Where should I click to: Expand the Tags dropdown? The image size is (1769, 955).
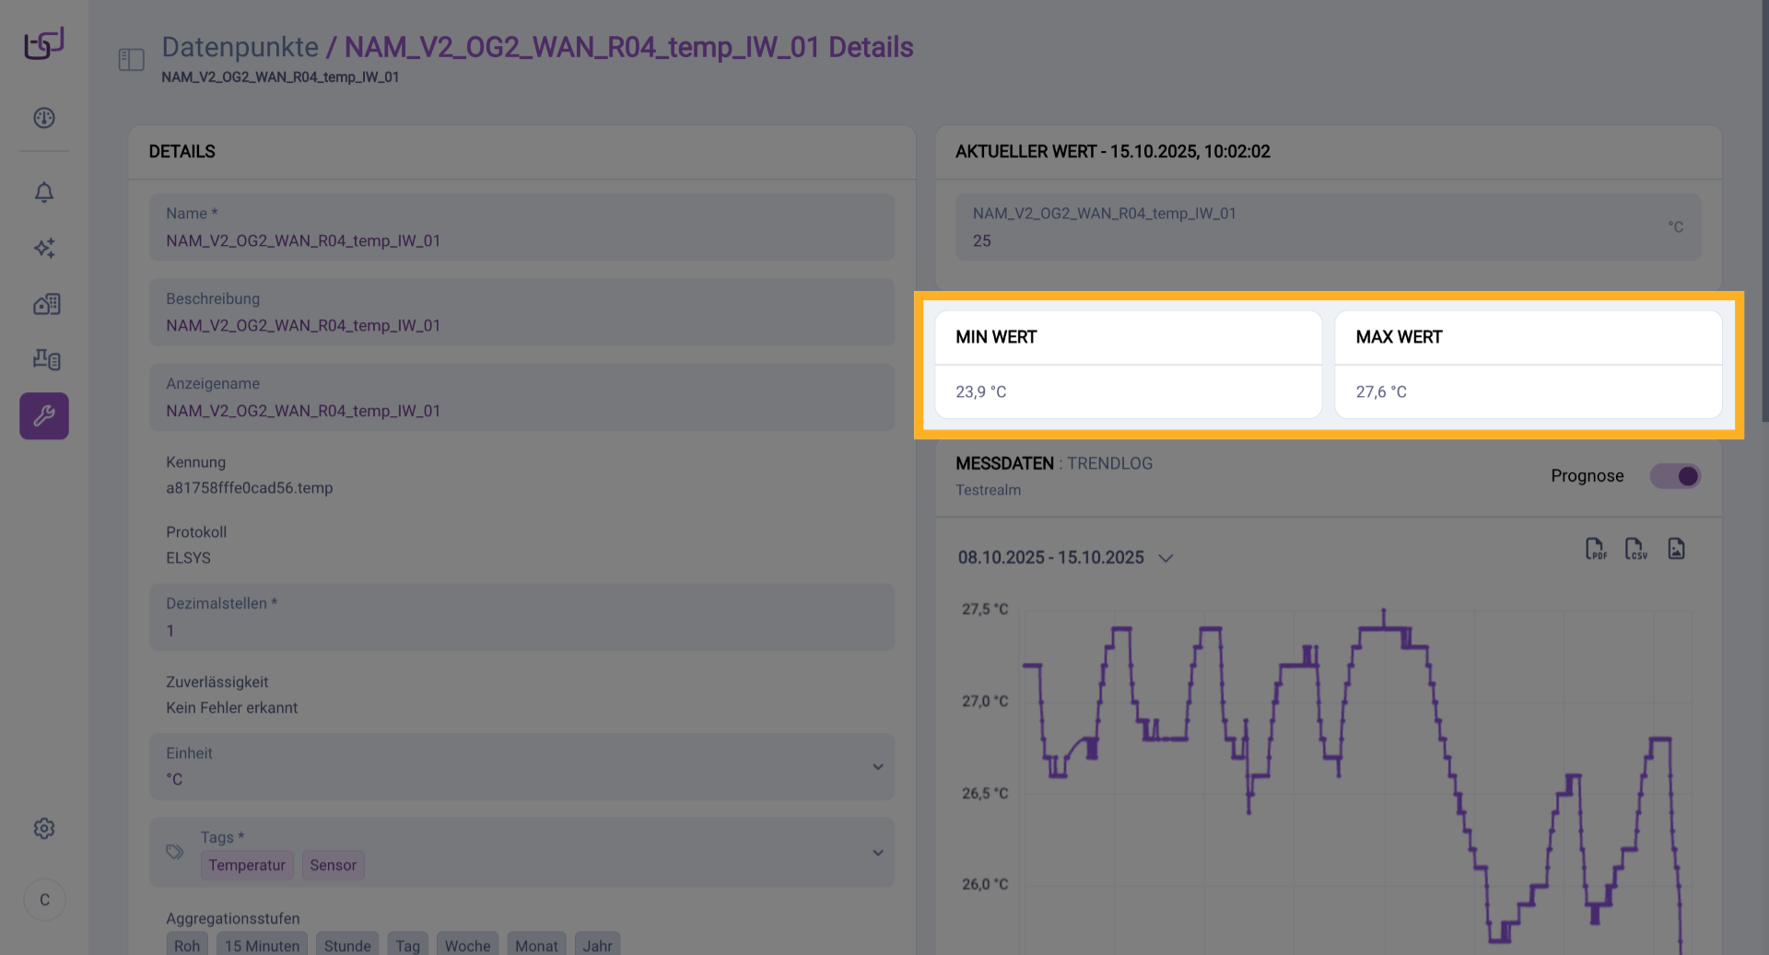point(877,853)
